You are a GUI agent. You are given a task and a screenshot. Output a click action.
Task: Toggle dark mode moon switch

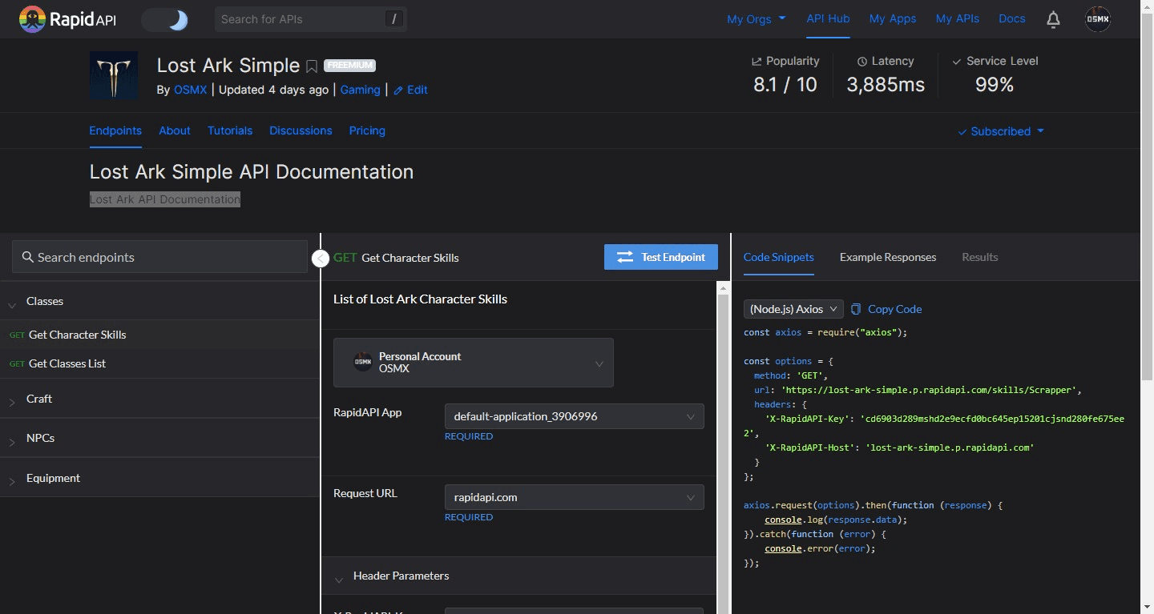tap(165, 20)
